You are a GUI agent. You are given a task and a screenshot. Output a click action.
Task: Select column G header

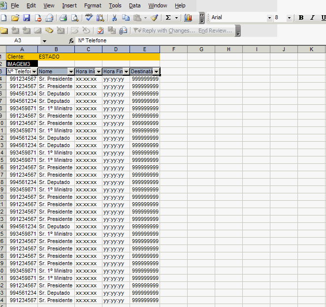point(201,49)
